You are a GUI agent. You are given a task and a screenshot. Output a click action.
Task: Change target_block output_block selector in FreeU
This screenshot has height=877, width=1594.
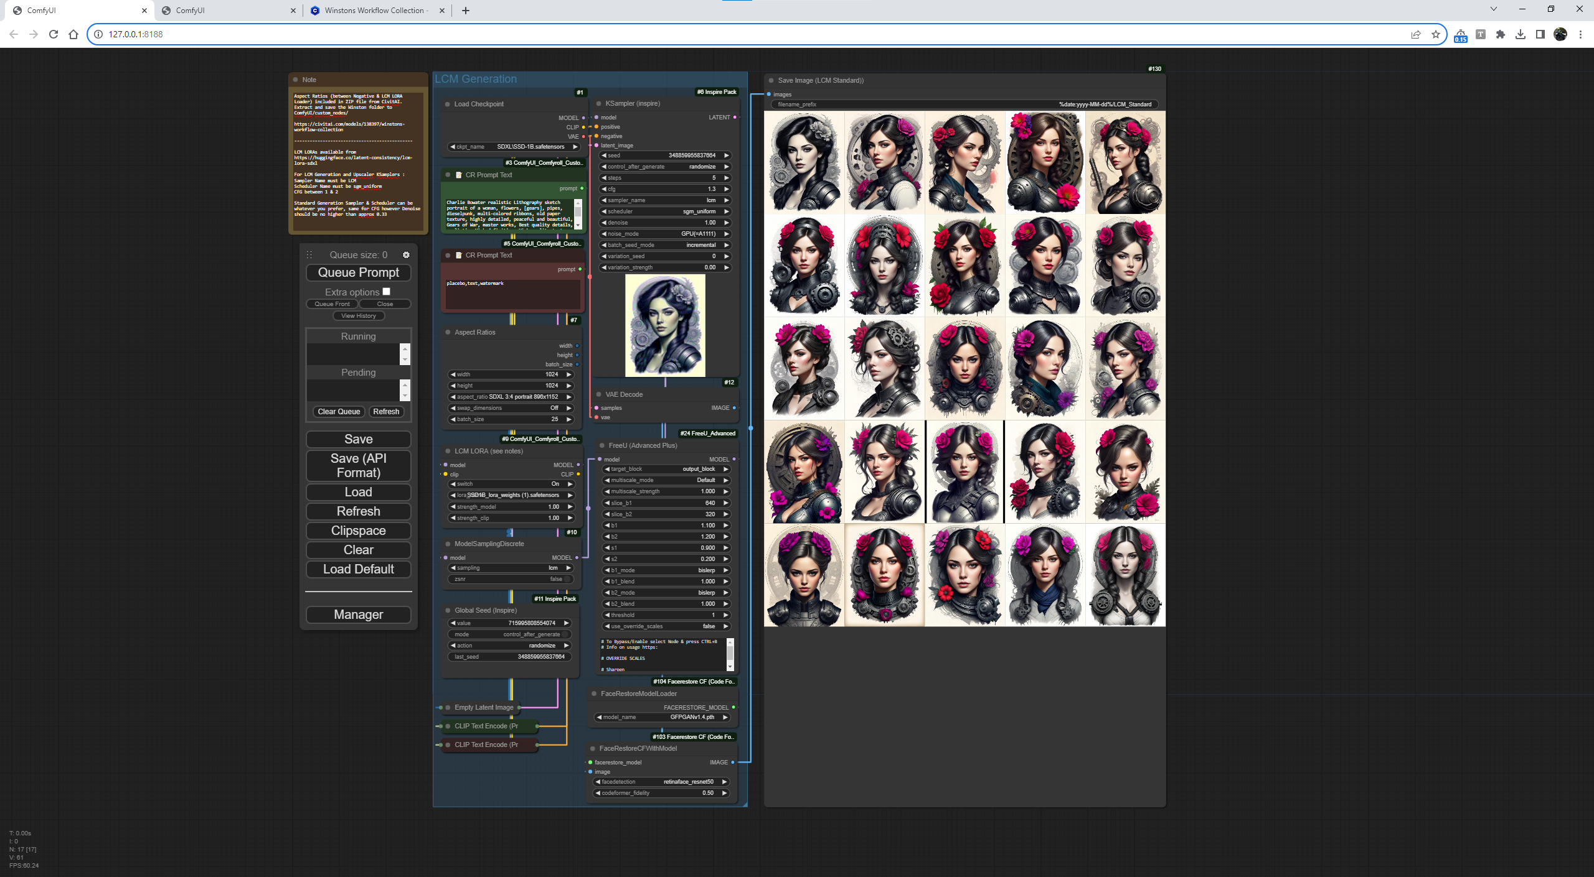[666, 469]
